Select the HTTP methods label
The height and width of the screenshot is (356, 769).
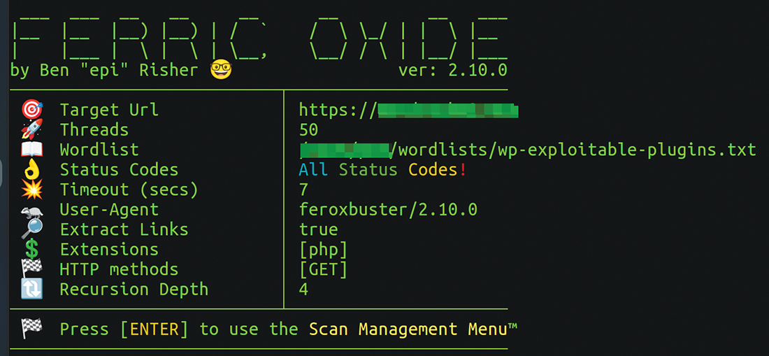click(x=119, y=269)
